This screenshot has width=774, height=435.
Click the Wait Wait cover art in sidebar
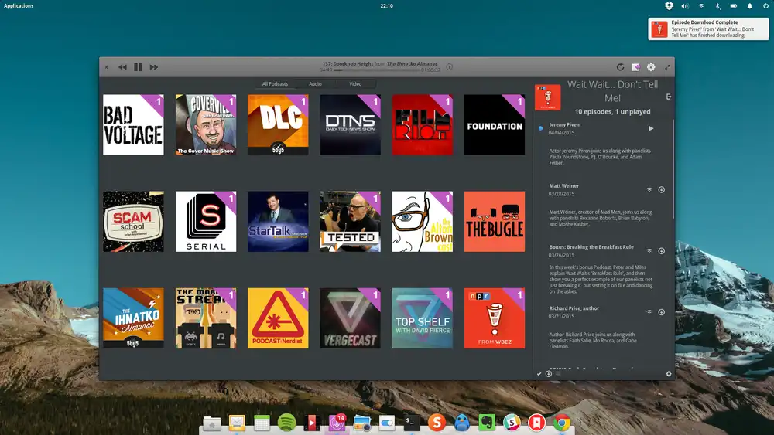547,97
